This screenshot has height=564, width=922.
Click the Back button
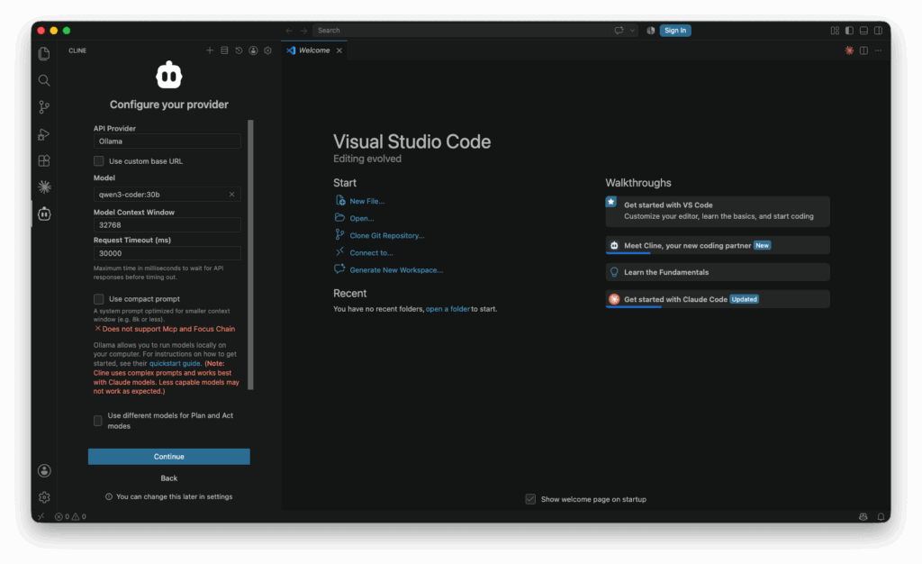click(168, 478)
